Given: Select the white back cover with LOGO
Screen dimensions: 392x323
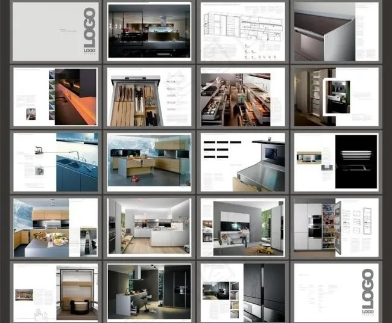Looking at the screenshot, I should coord(336,292).
